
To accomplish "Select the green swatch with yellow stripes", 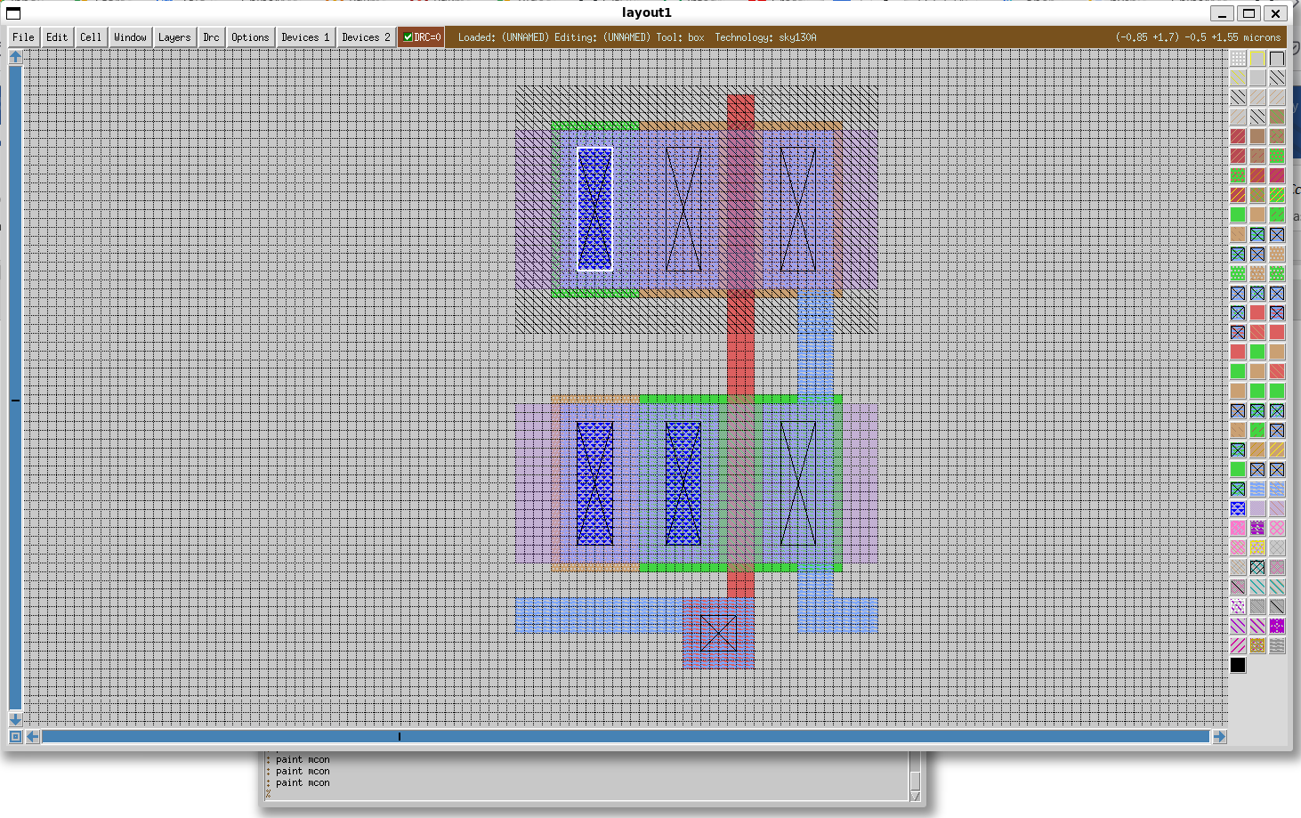I will pyautogui.click(x=1277, y=195).
